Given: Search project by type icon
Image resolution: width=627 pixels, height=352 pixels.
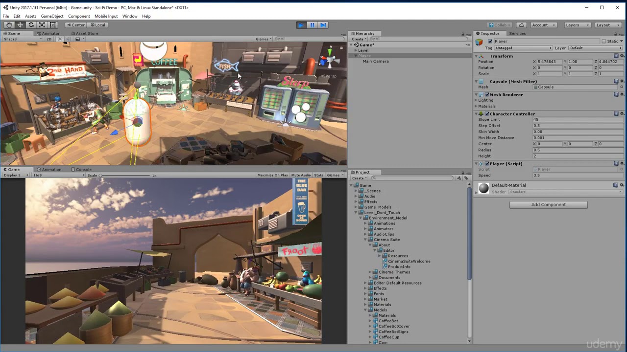Looking at the screenshot, I should (x=459, y=178).
